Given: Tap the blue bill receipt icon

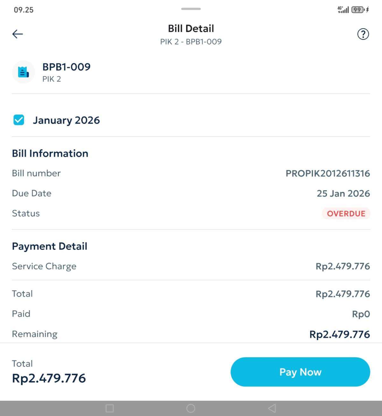Looking at the screenshot, I should click(x=23, y=72).
